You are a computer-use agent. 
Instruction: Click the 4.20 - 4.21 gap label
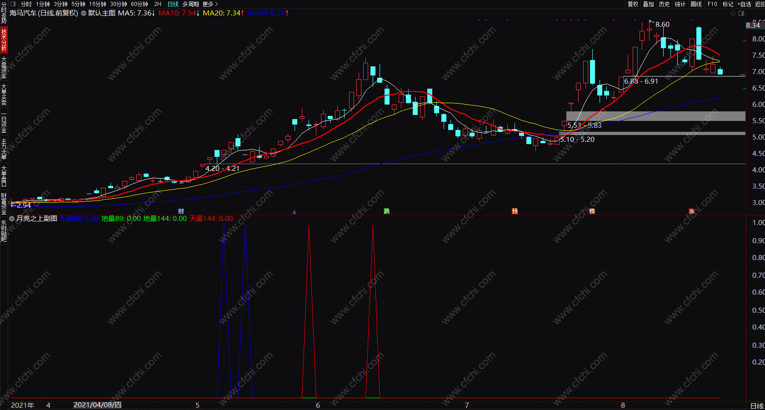tap(222, 169)
